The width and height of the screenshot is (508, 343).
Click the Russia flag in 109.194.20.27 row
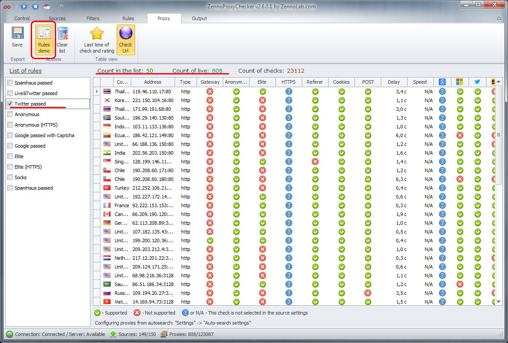pos(107,293)
